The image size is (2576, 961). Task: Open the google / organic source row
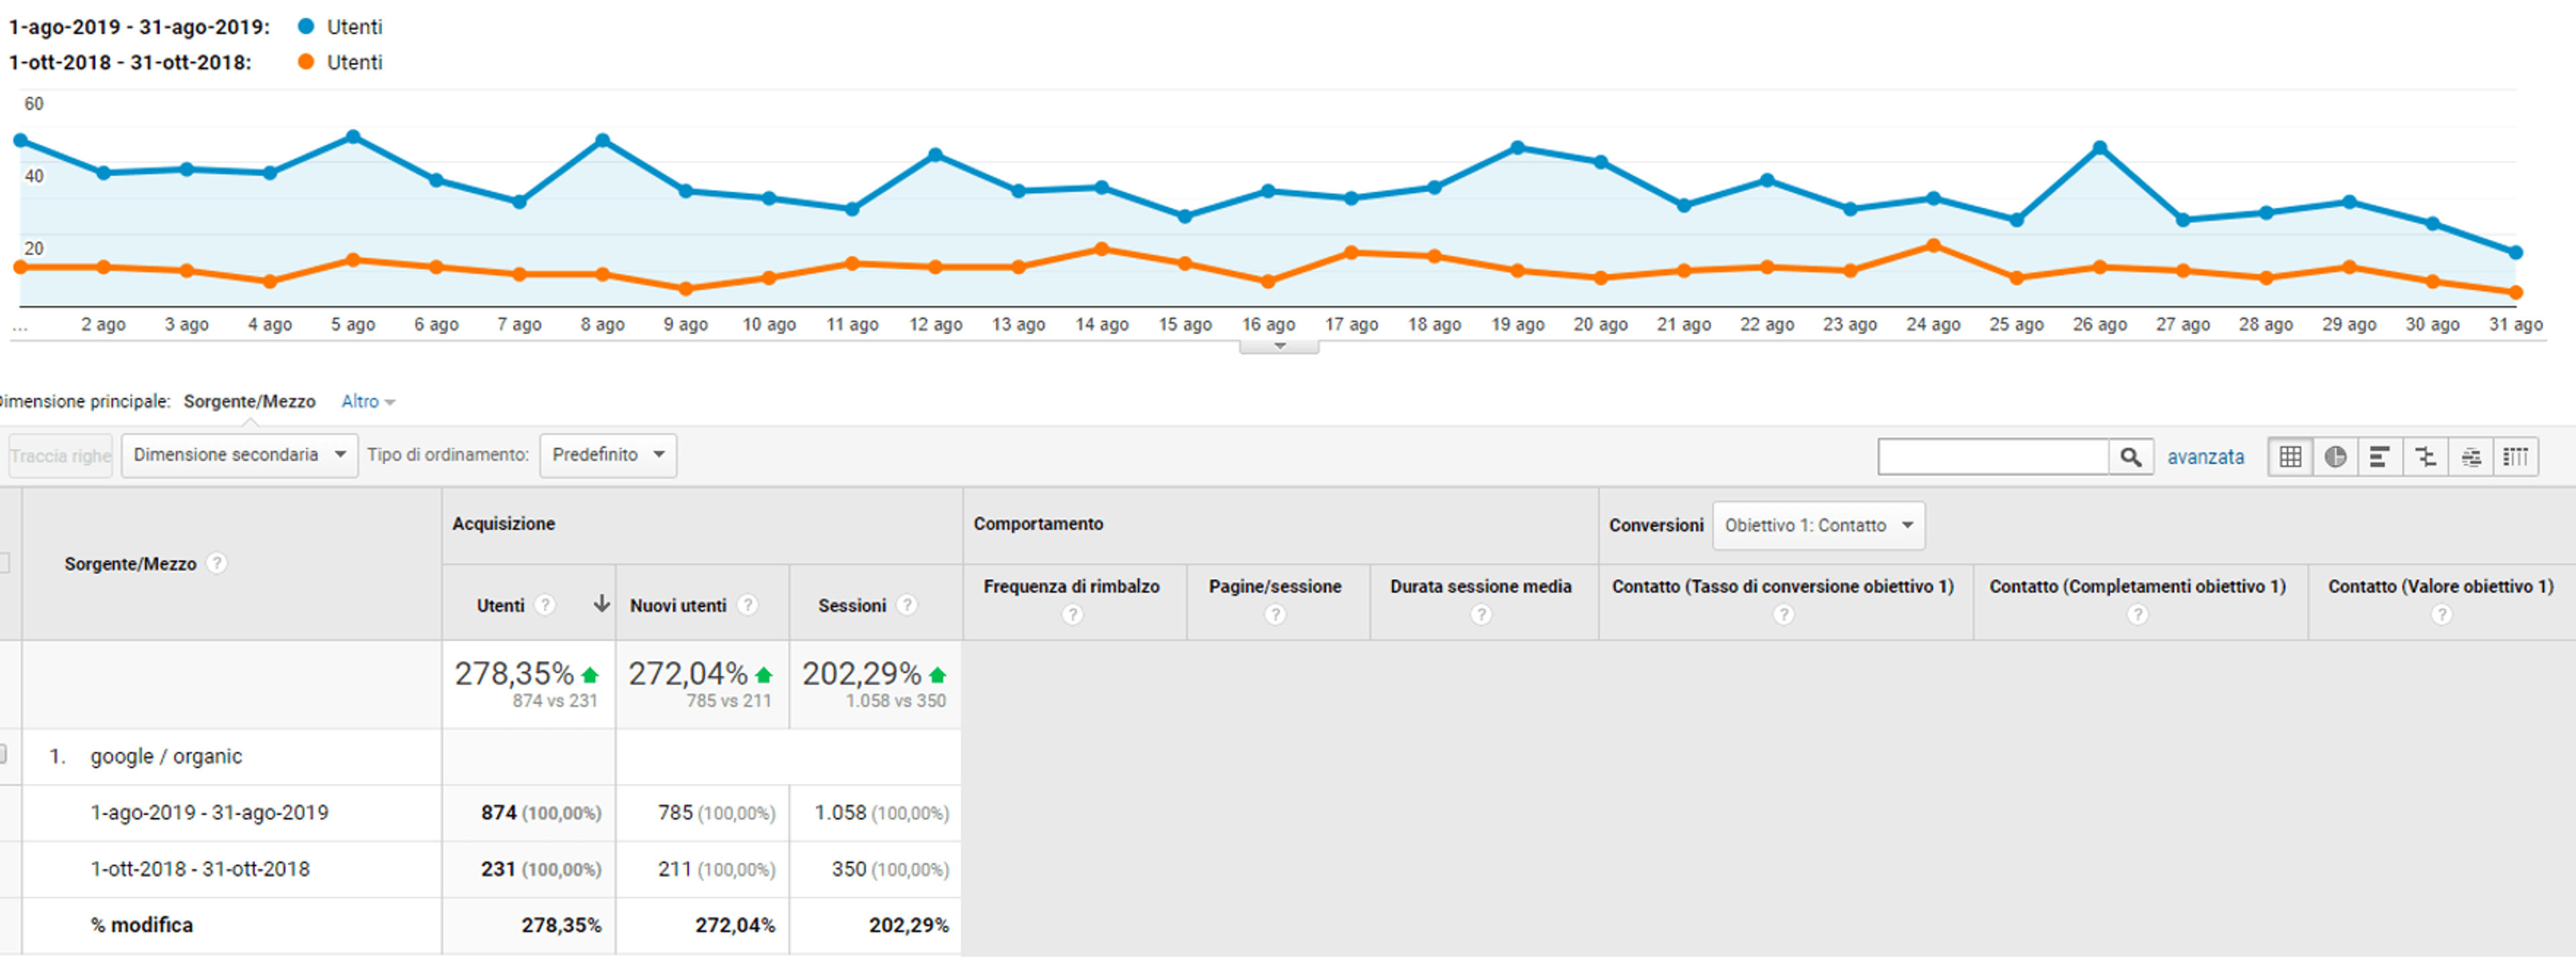[x=166, y=757]
